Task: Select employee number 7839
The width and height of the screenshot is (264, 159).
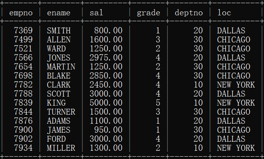Action: 23,103
